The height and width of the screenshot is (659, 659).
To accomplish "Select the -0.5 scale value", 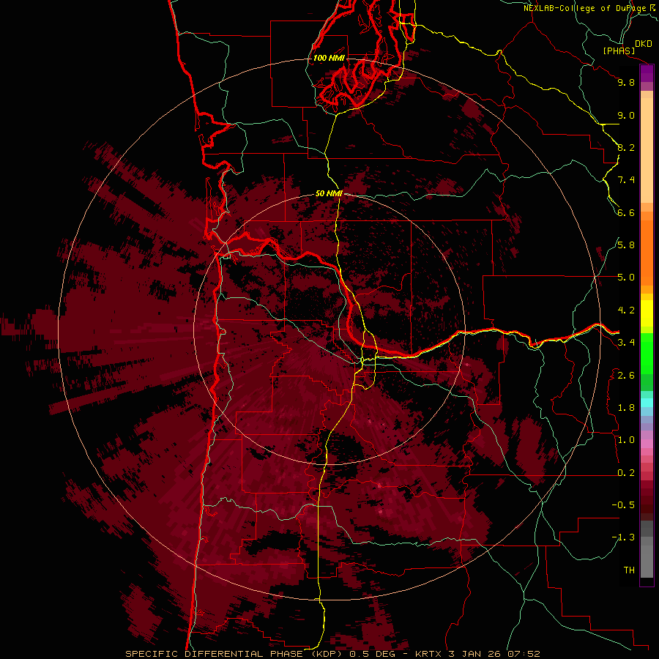I will coord(623,505).
